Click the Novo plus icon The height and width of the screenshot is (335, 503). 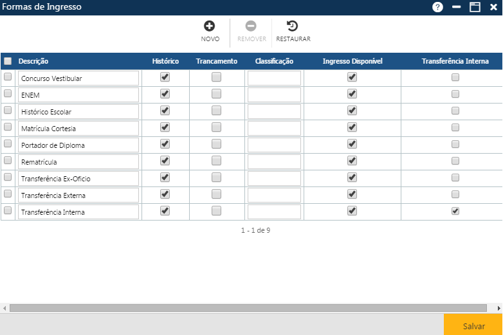(210, 26)
